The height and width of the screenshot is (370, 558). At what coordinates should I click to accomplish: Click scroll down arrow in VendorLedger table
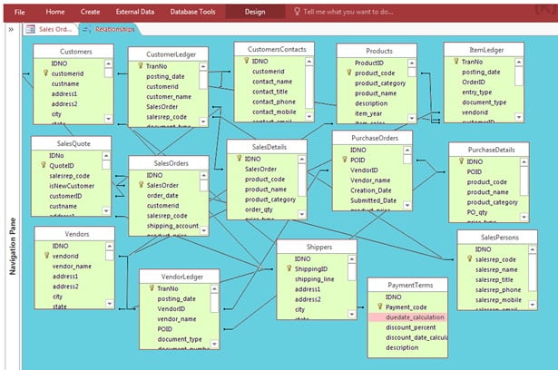[215, 344]
